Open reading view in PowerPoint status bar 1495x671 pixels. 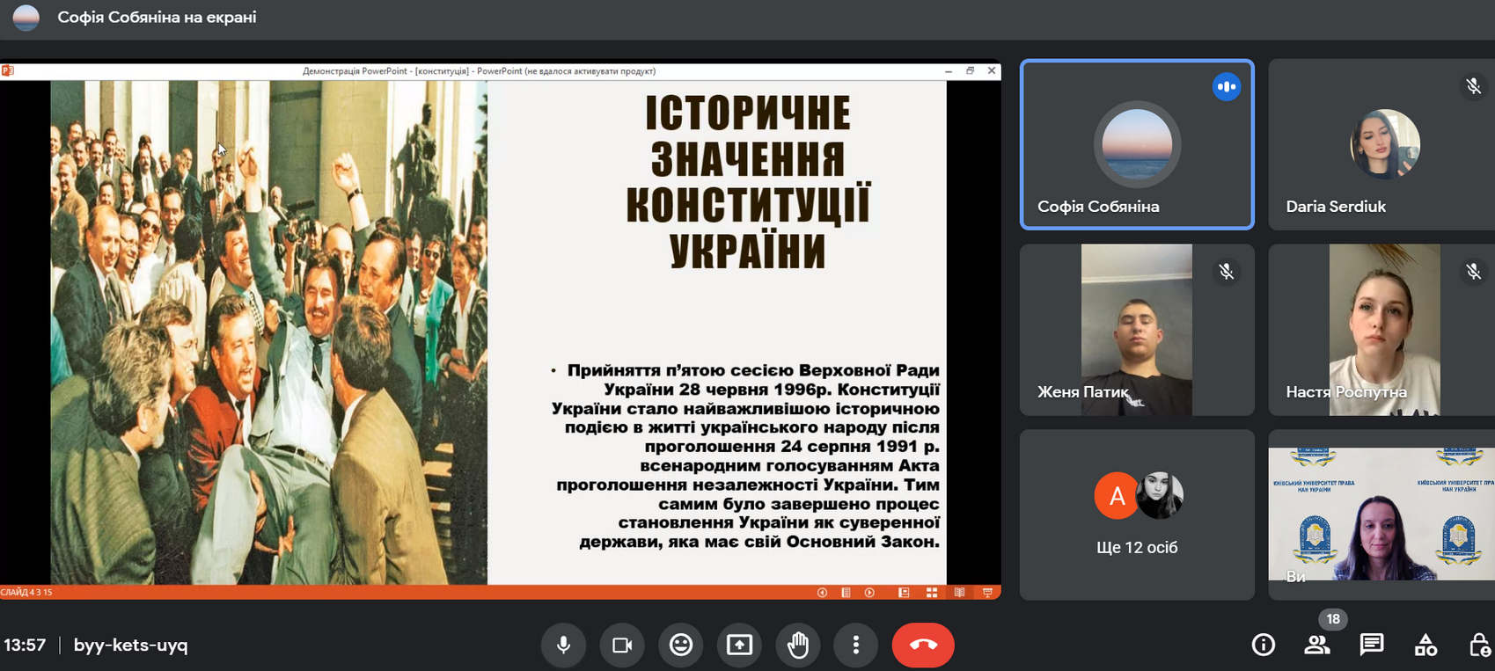click(959, 593)
